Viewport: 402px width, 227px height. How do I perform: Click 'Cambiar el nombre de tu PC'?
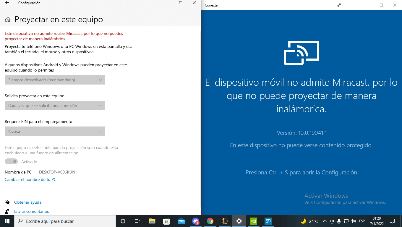[30, 179]
